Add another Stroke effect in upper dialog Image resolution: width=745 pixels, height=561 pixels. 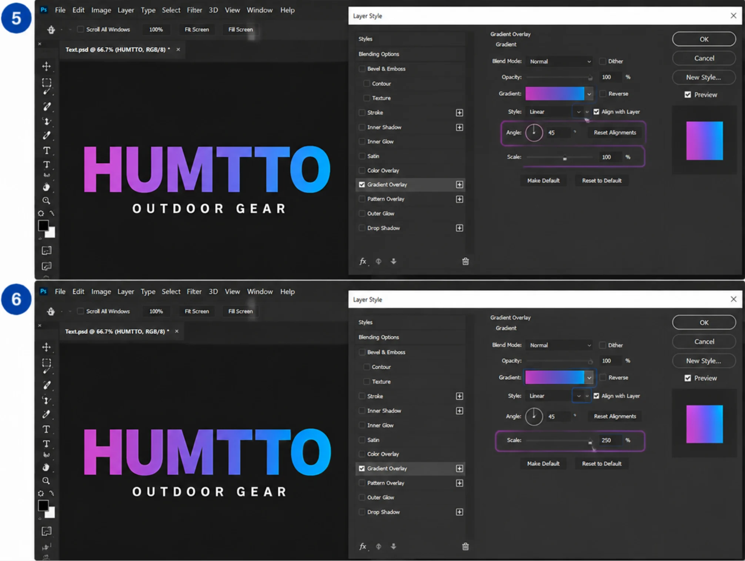[x=460, y=113]
